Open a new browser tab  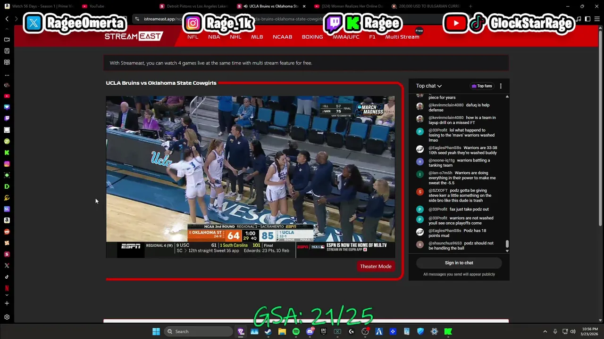[470, 6]
